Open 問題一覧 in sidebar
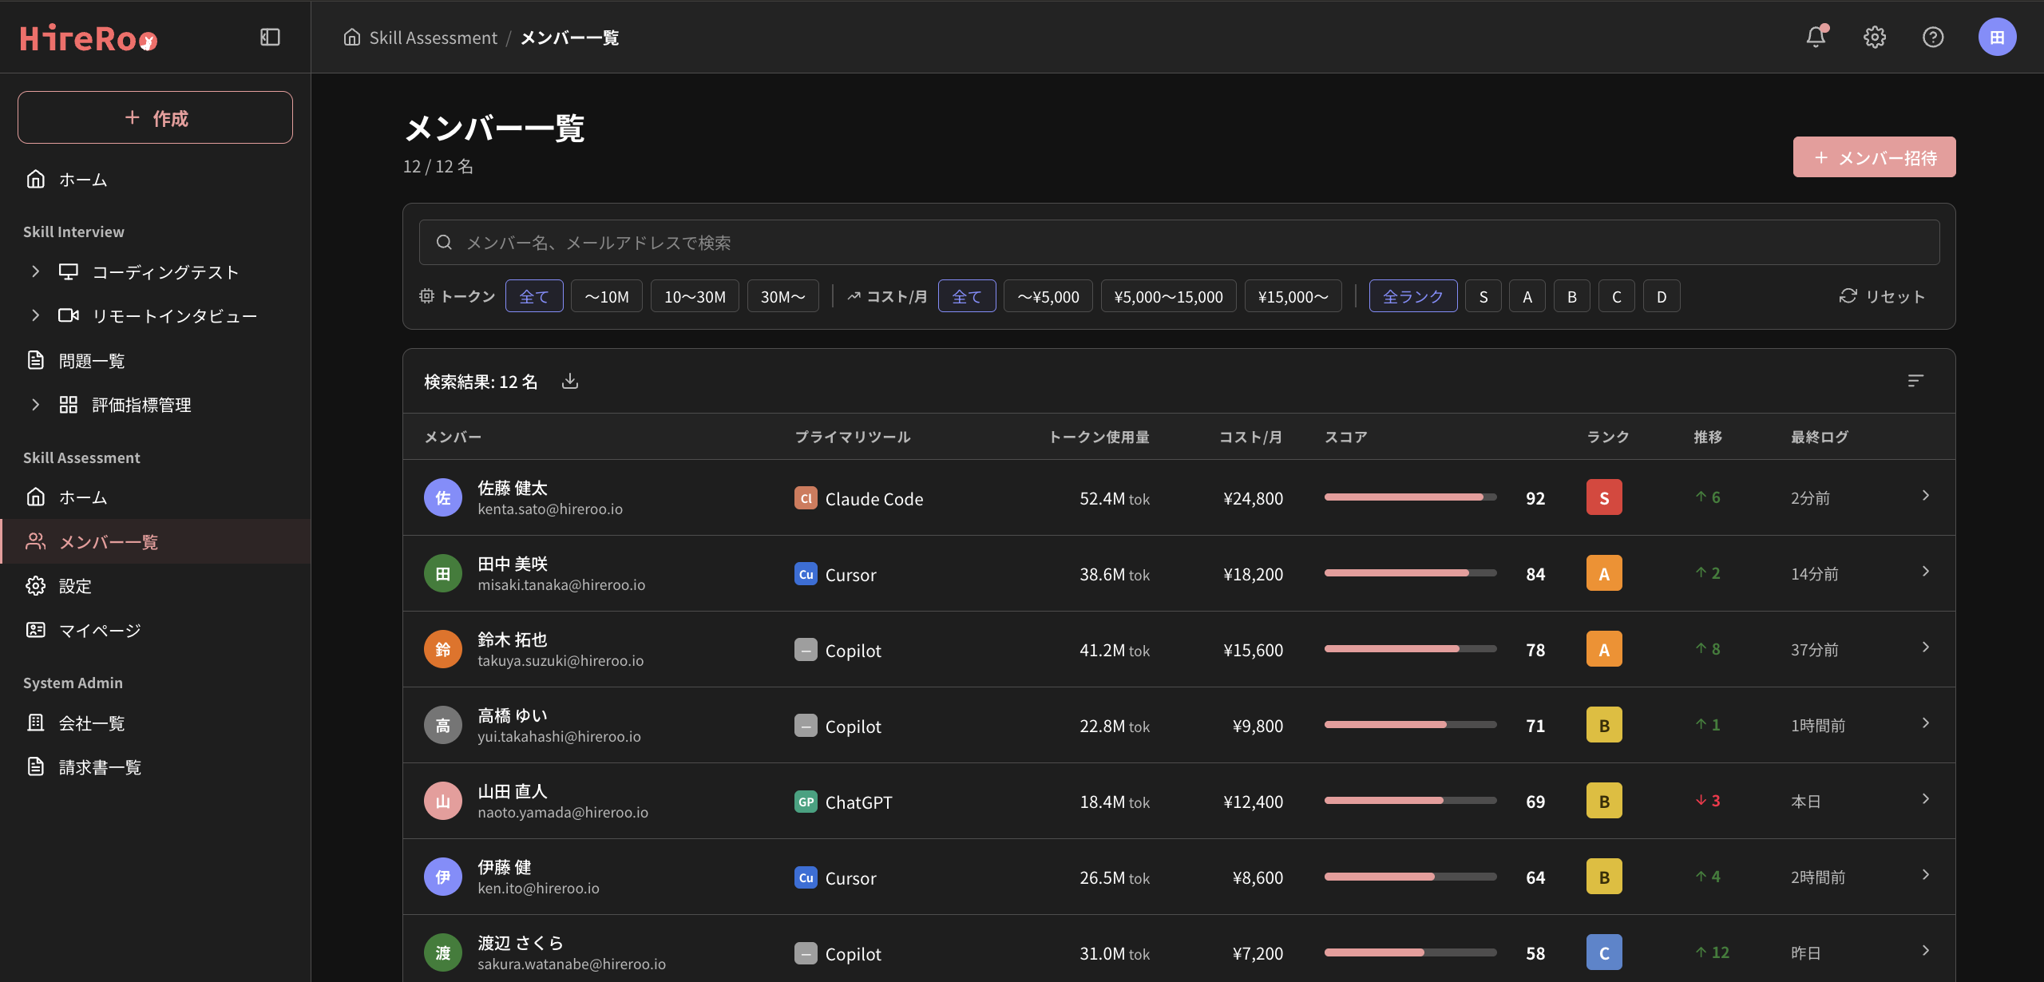The height and width of the screenshot is (982, 2044). [156, 360]
